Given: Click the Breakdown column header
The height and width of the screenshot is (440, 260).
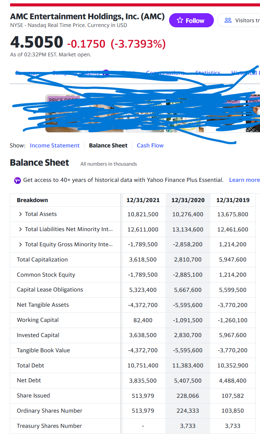Looking at the screenshot, I should 32,200.
